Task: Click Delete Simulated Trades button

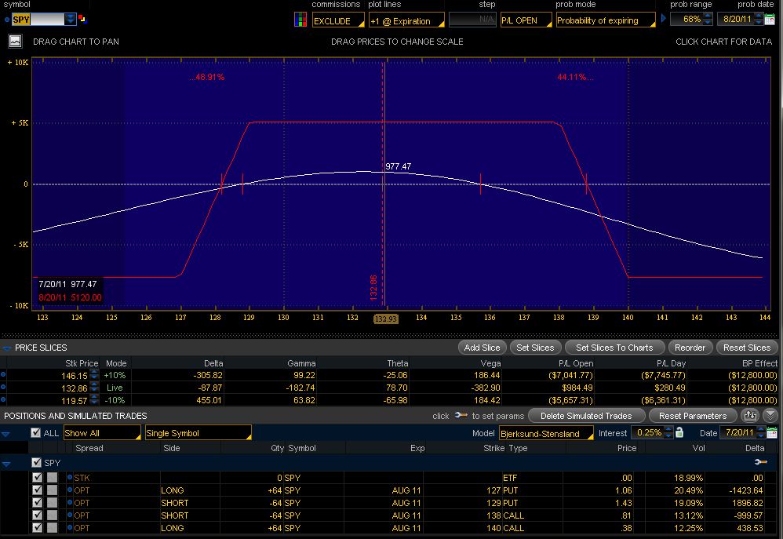Action: tap(586, 415)
